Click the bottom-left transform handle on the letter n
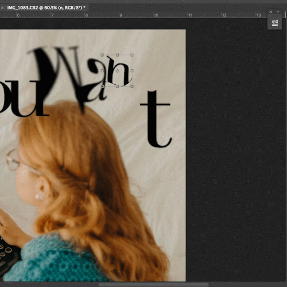The image size is (287, 287). point(102,86)
